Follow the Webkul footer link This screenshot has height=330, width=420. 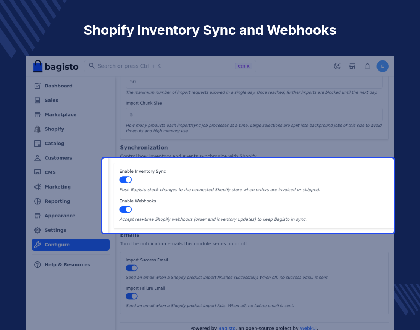(308, 328)
